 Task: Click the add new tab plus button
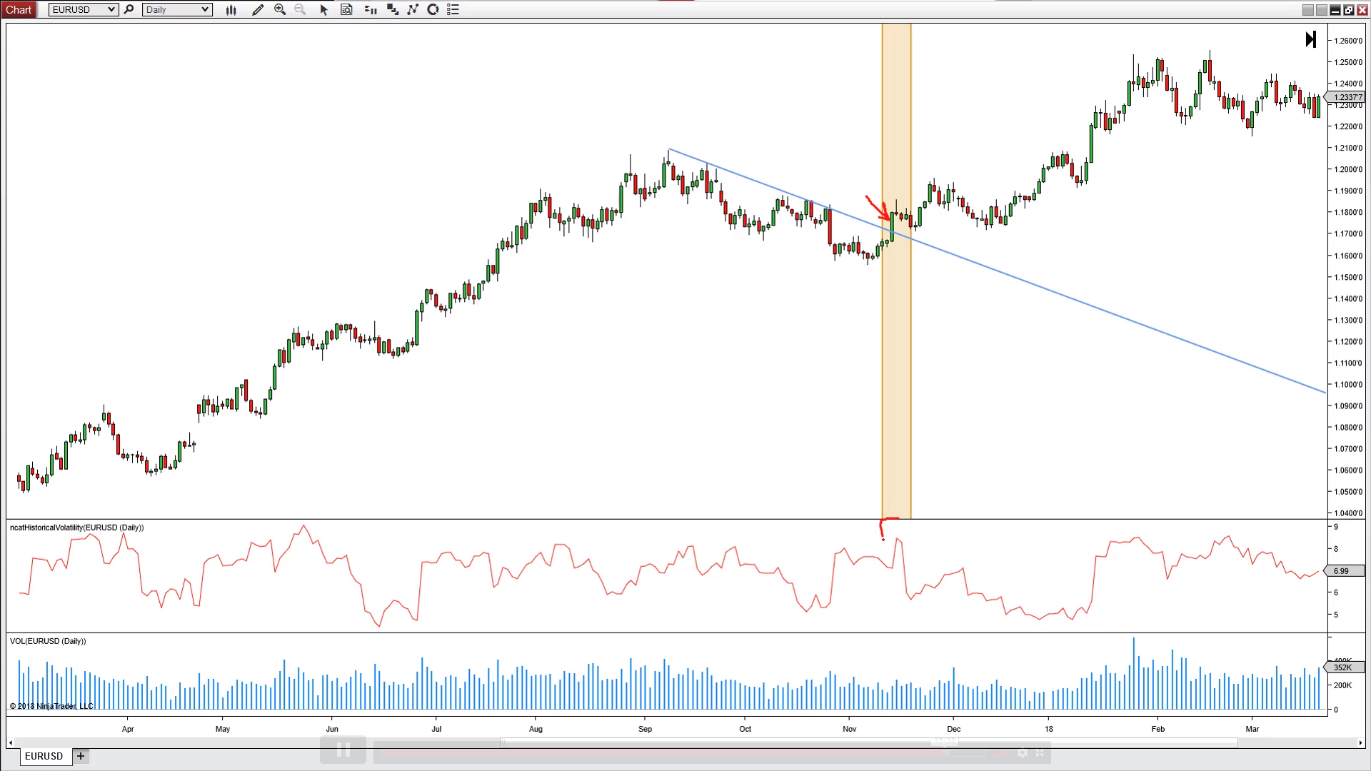click(x=81, y=756)
